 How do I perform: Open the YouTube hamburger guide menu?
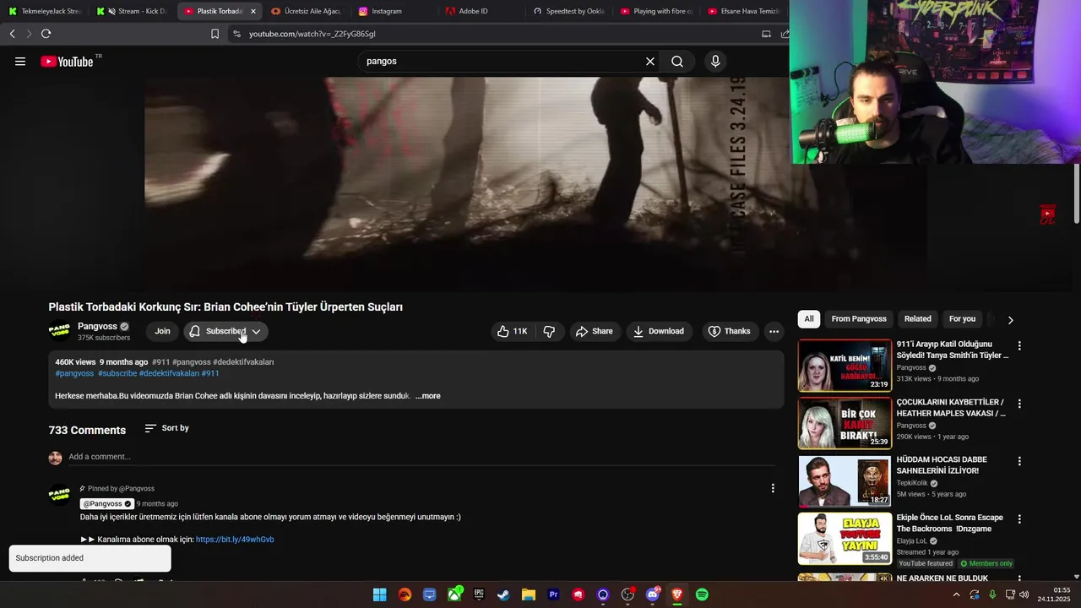pyautogui.click(x=20, y=61)
